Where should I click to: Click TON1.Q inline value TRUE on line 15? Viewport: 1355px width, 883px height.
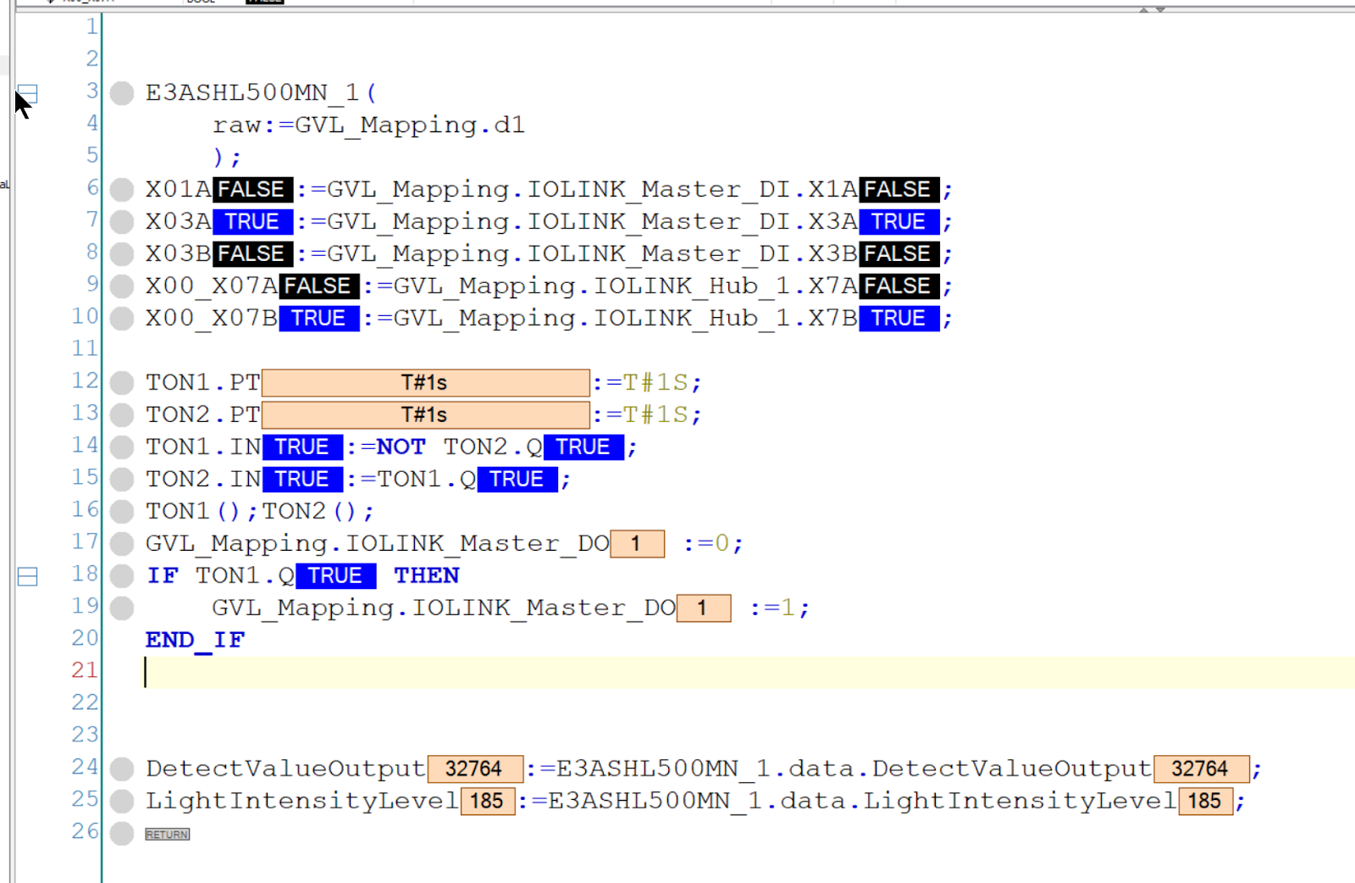click(x=517, y=480)
